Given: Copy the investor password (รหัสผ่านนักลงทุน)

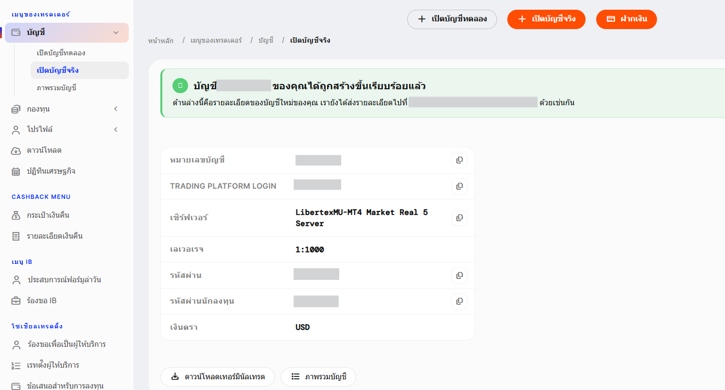Looking at the screenshot, I should (x=459, y=301).
